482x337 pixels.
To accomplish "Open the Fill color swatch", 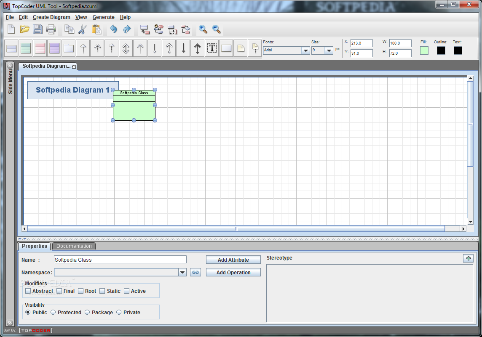I will point(424,50).
